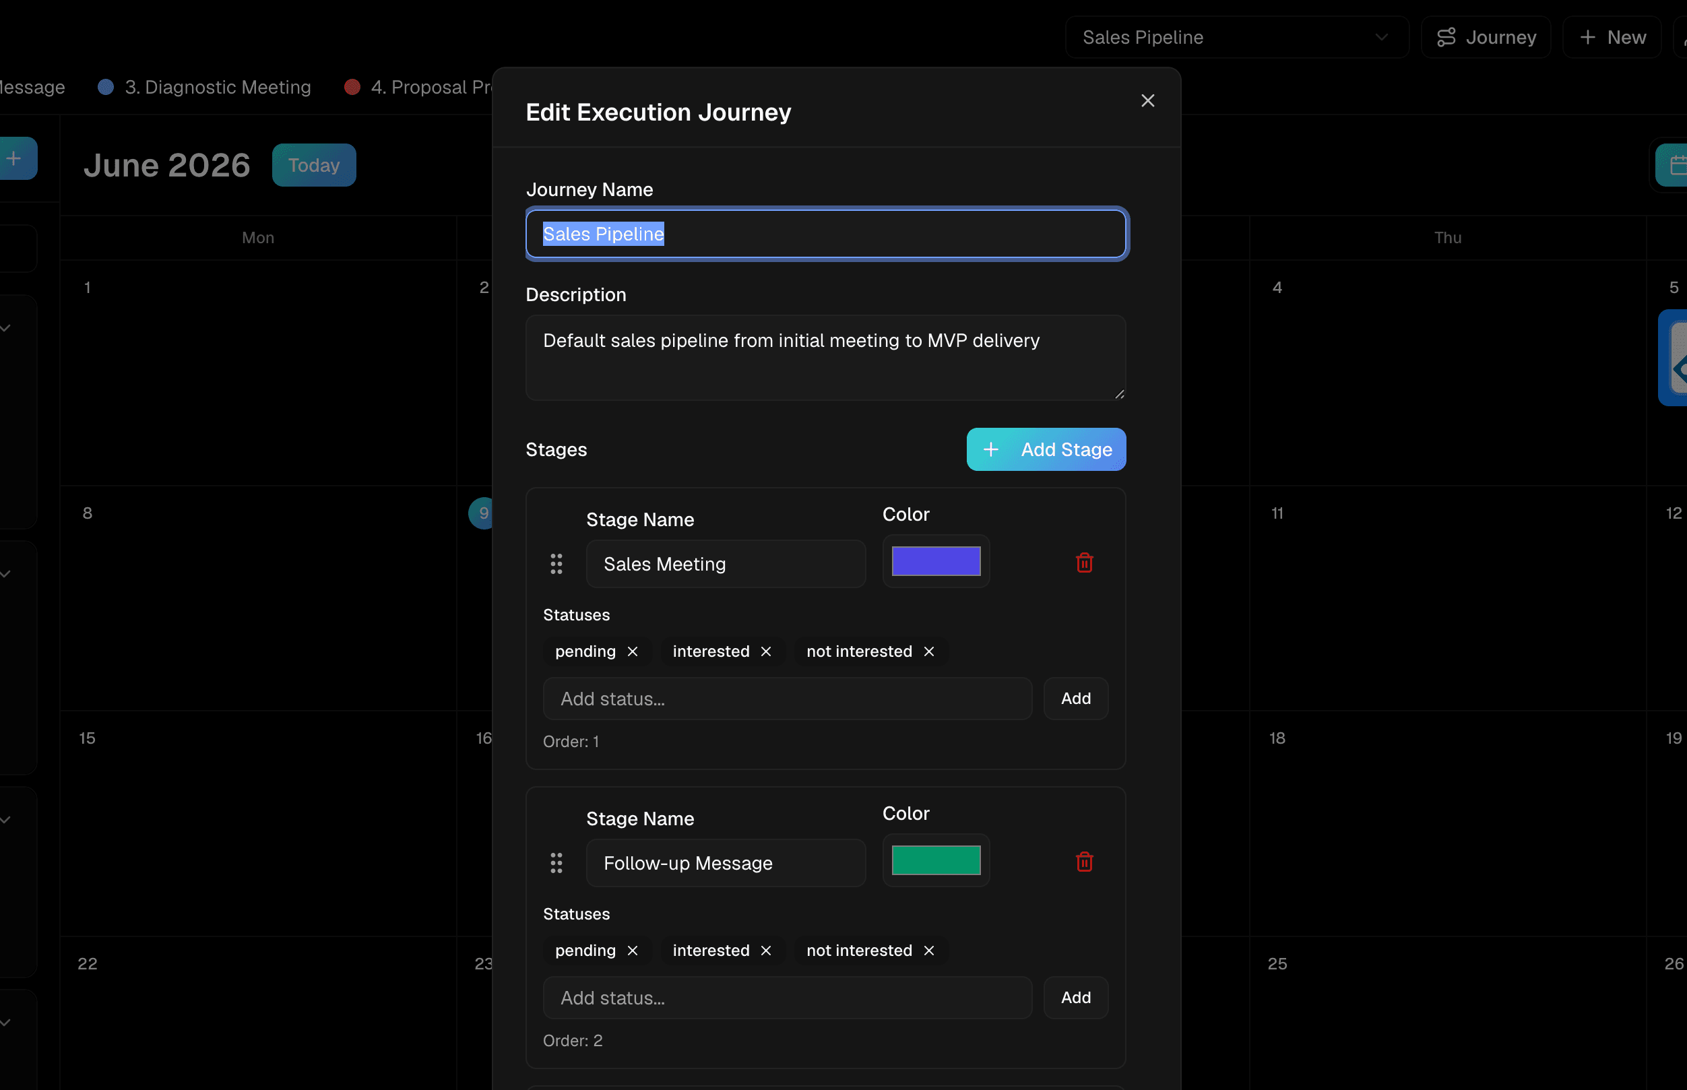Viewport: 1687px width, 1090px height.
Task: Click the Today button
Action: click(314, 165)
